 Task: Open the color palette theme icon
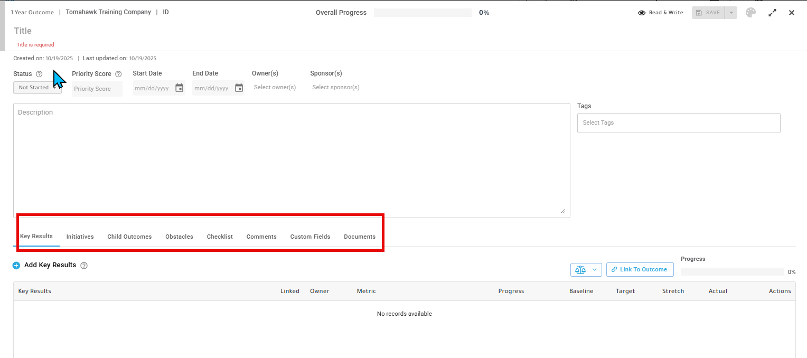(x=750, y=13)
